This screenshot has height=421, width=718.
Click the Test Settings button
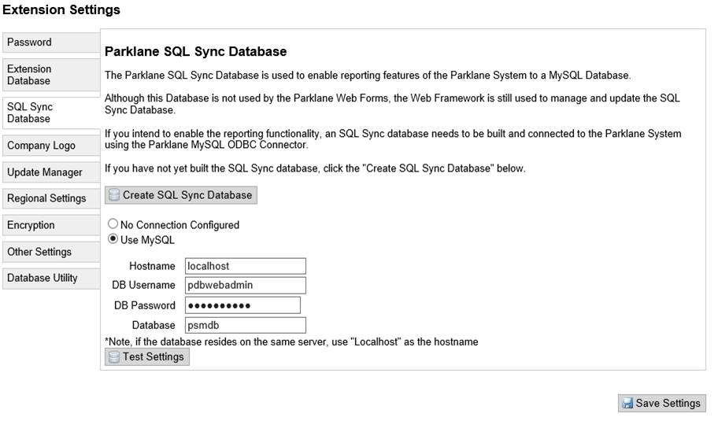147,357
